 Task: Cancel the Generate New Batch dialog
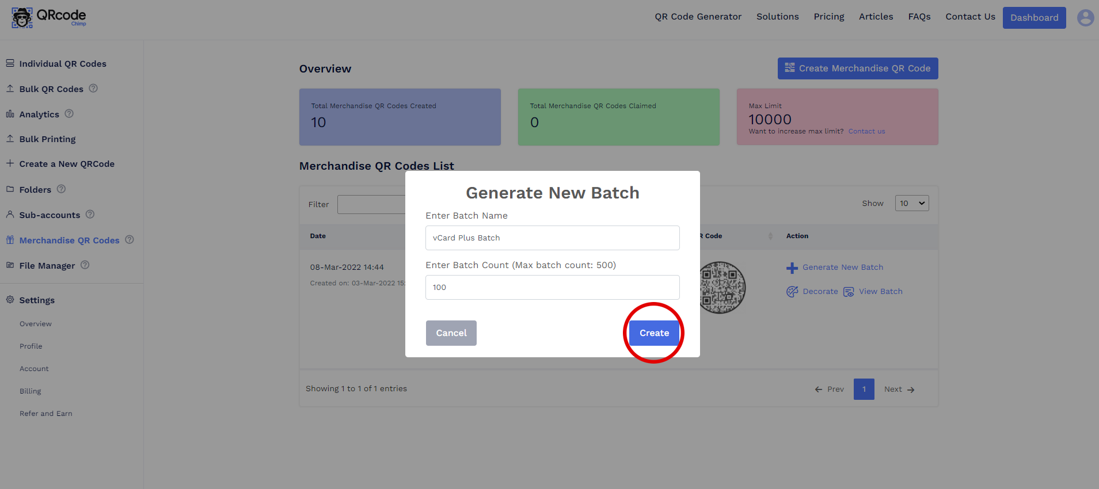click(x=451, y=333)
